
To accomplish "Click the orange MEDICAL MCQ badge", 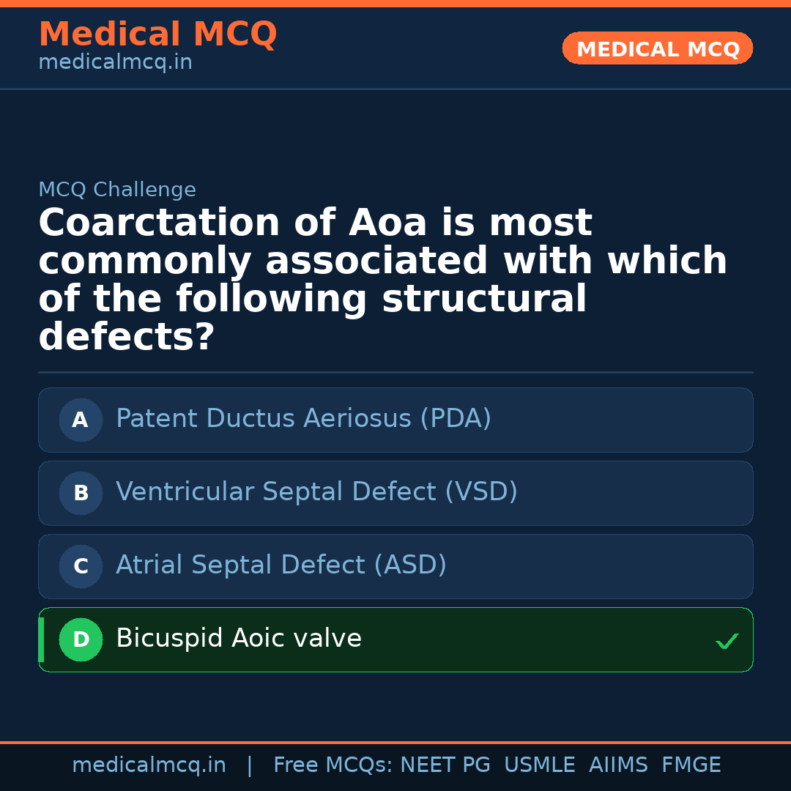I will pyautogui.click(x=658, y=49).
